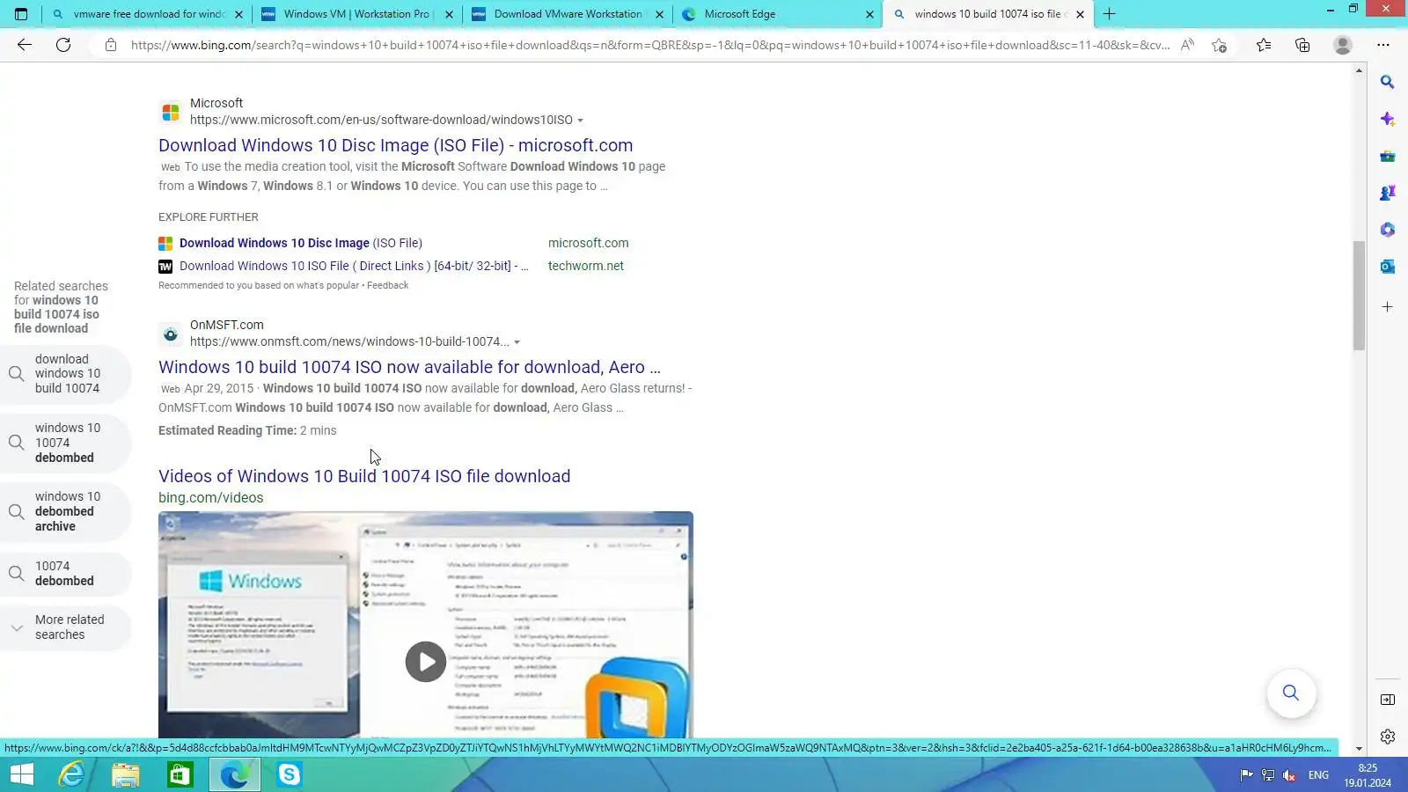Open Skype from the taskbar
The height and width of the screenshot is (792, 1408).
click(289, 774)
